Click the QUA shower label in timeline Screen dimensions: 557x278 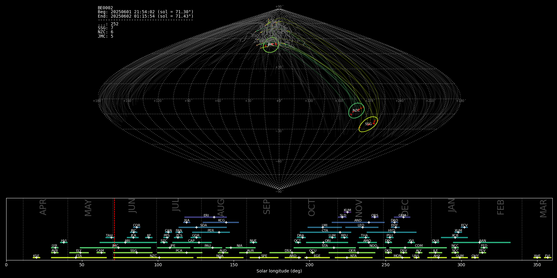(x=435, y=241)
